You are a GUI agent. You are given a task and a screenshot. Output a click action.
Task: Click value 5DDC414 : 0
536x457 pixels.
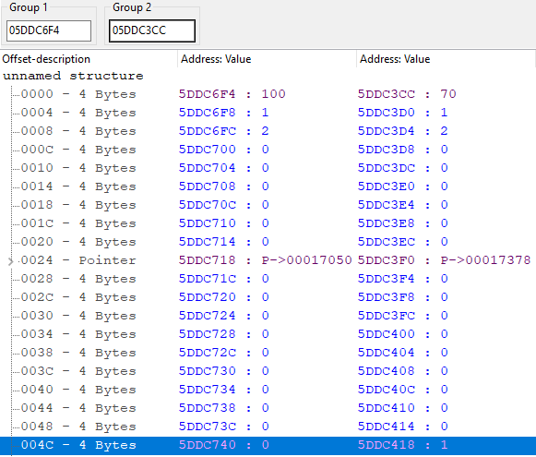tap(402, 427)
